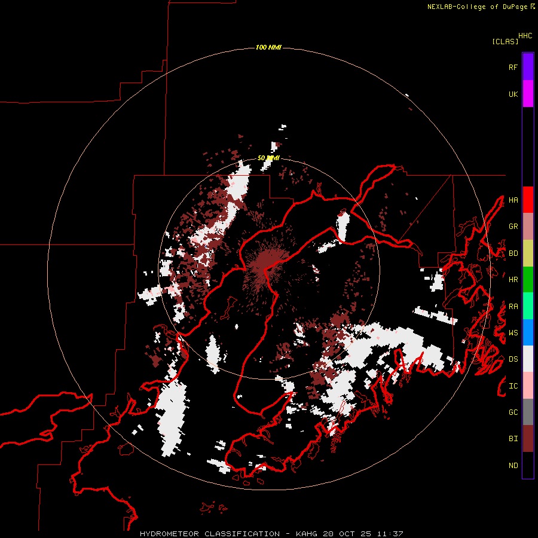Click the GR legend color swatch
This screenshot has height=538, width=538.
pos(528,227)
